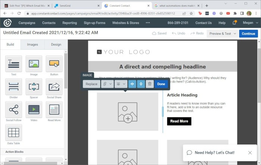Screen dimensions: 261x165
Task: Close the Need Help chat popup
Action: [250, 153]
